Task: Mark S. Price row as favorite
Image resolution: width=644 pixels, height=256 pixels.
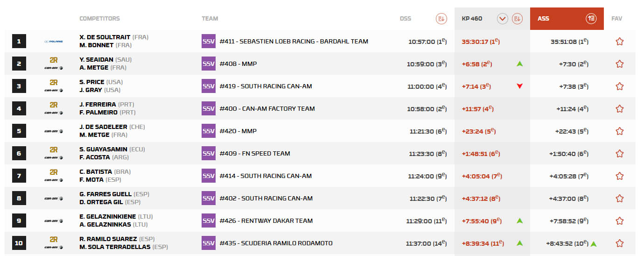Action: (619, 86)
